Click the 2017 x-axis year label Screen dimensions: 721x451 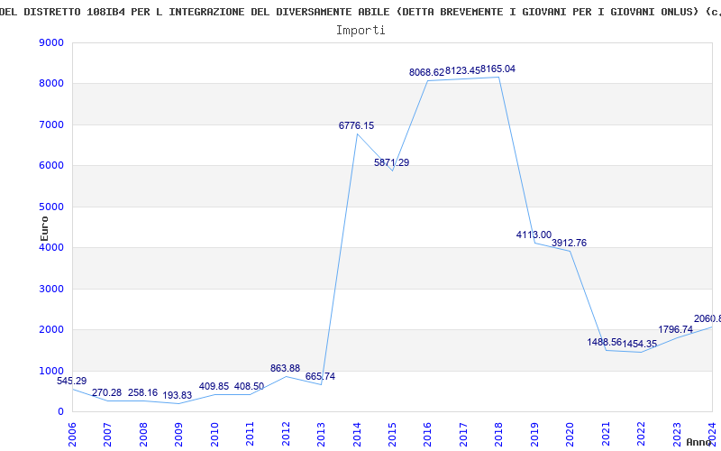coord(463,434)
